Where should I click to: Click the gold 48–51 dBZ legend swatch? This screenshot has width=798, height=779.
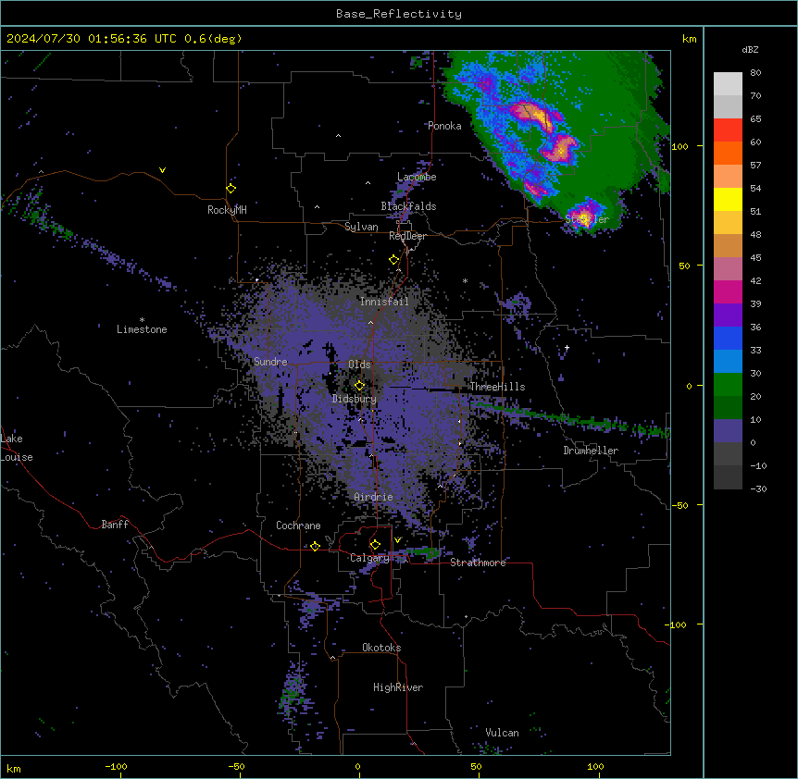pos(728,222)
